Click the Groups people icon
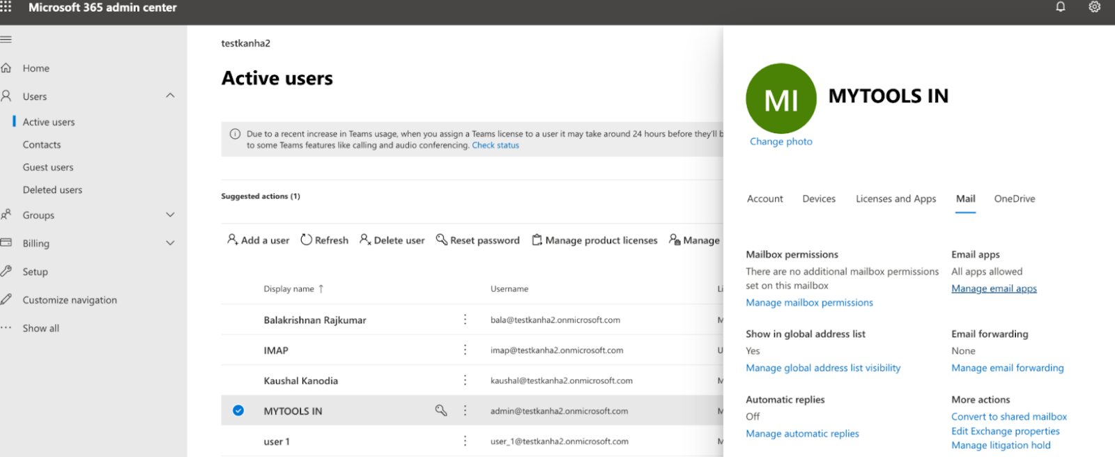 point(6,215)
